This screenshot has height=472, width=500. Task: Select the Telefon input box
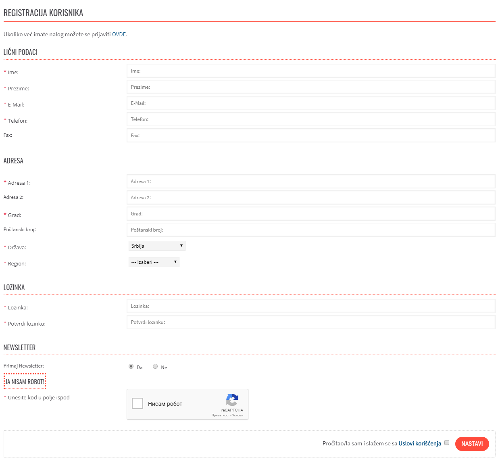(310, 119)
